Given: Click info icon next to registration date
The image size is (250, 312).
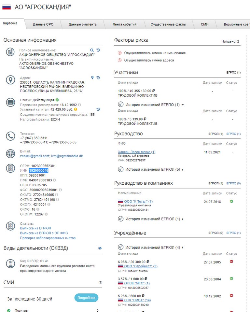Looking at the screenshot, I should point(79,105).
